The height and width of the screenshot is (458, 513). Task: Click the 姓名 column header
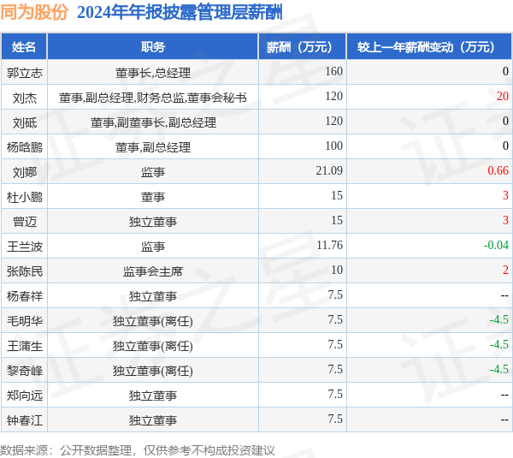coord(24,46)
